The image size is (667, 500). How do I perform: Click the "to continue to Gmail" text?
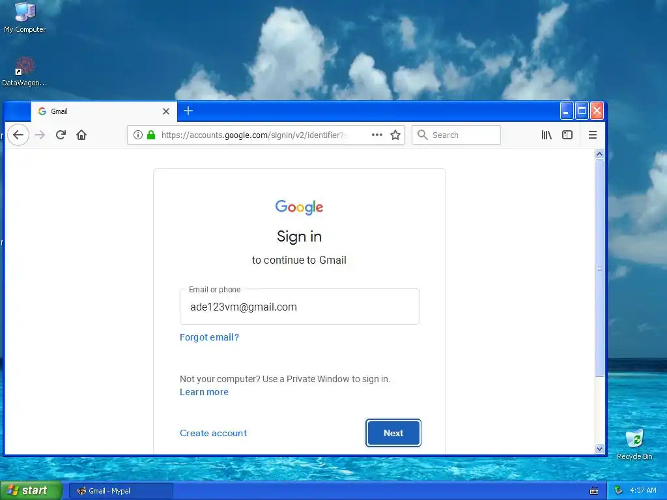(x=299, y=260)
